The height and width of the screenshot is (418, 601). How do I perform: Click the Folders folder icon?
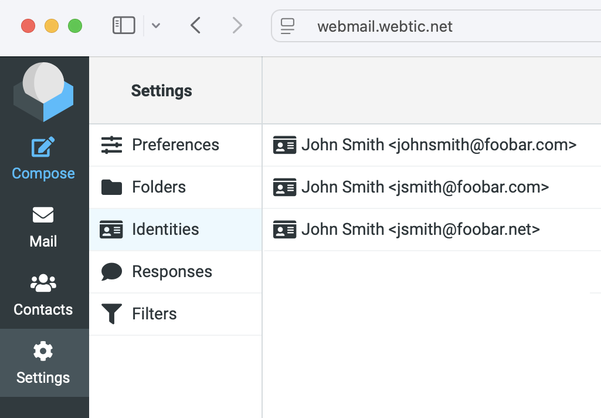pos(111,187)
